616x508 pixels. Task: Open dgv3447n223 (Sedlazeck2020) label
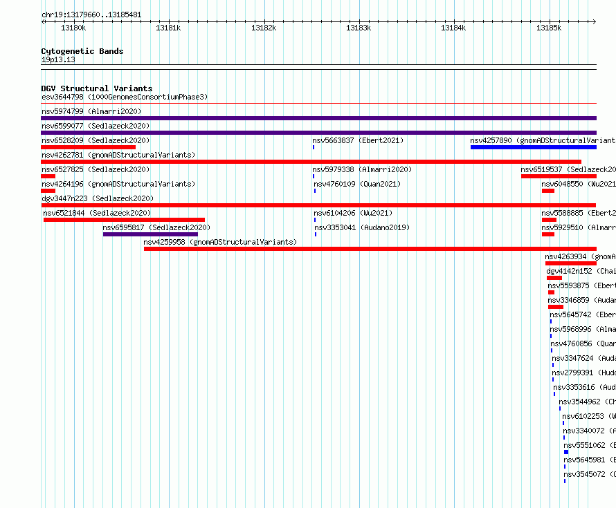pyautogui.click(x=98, y=198)
